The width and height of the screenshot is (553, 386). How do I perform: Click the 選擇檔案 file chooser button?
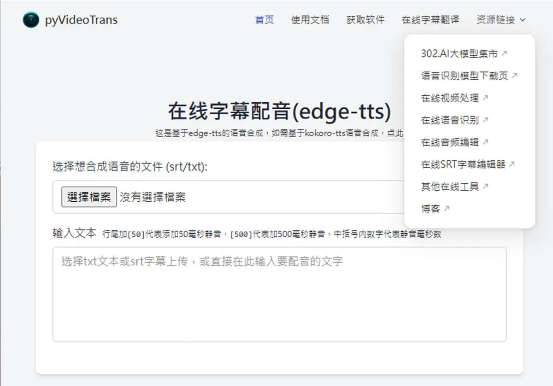click(89, 197)
